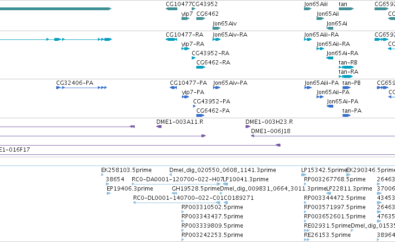The width and height of the screenshot is (395, 242).
Task: Select the Jon65Aiv gene label
Action: 225,23
